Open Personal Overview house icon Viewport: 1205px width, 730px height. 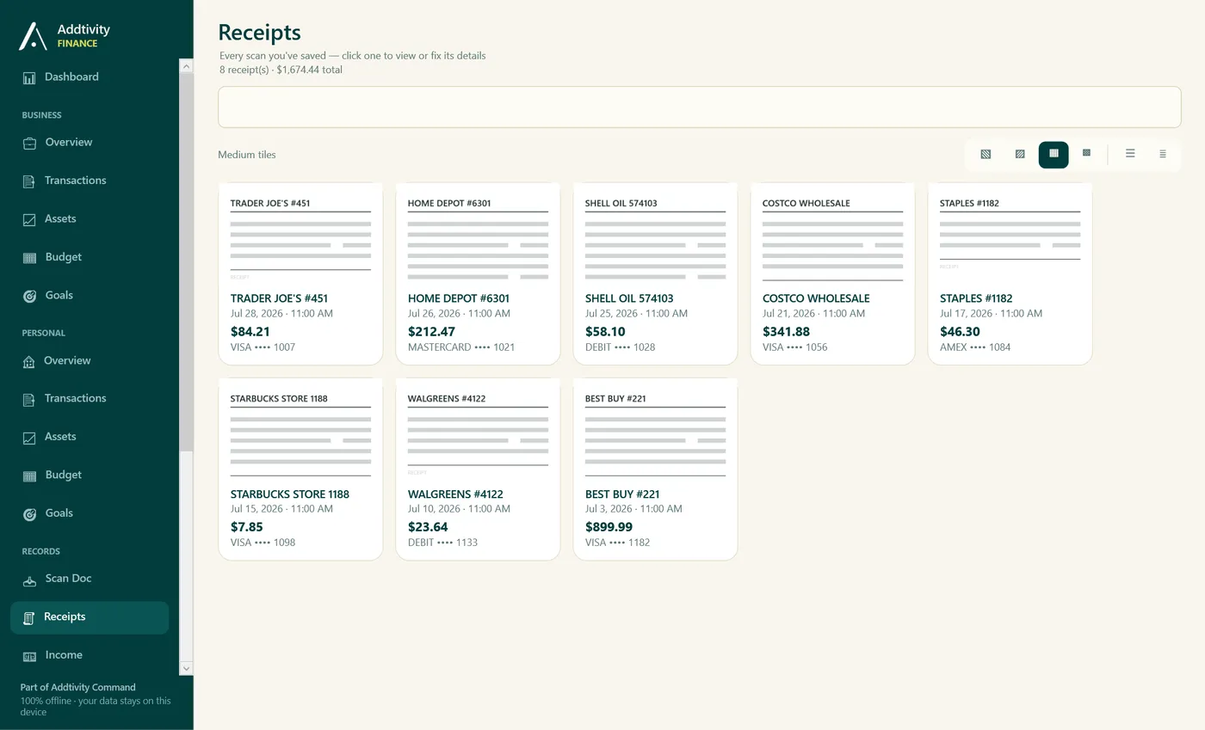tap(29, 361)
